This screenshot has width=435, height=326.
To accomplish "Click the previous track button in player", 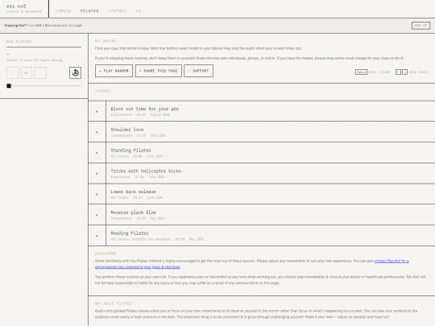I will click(12, 73).
